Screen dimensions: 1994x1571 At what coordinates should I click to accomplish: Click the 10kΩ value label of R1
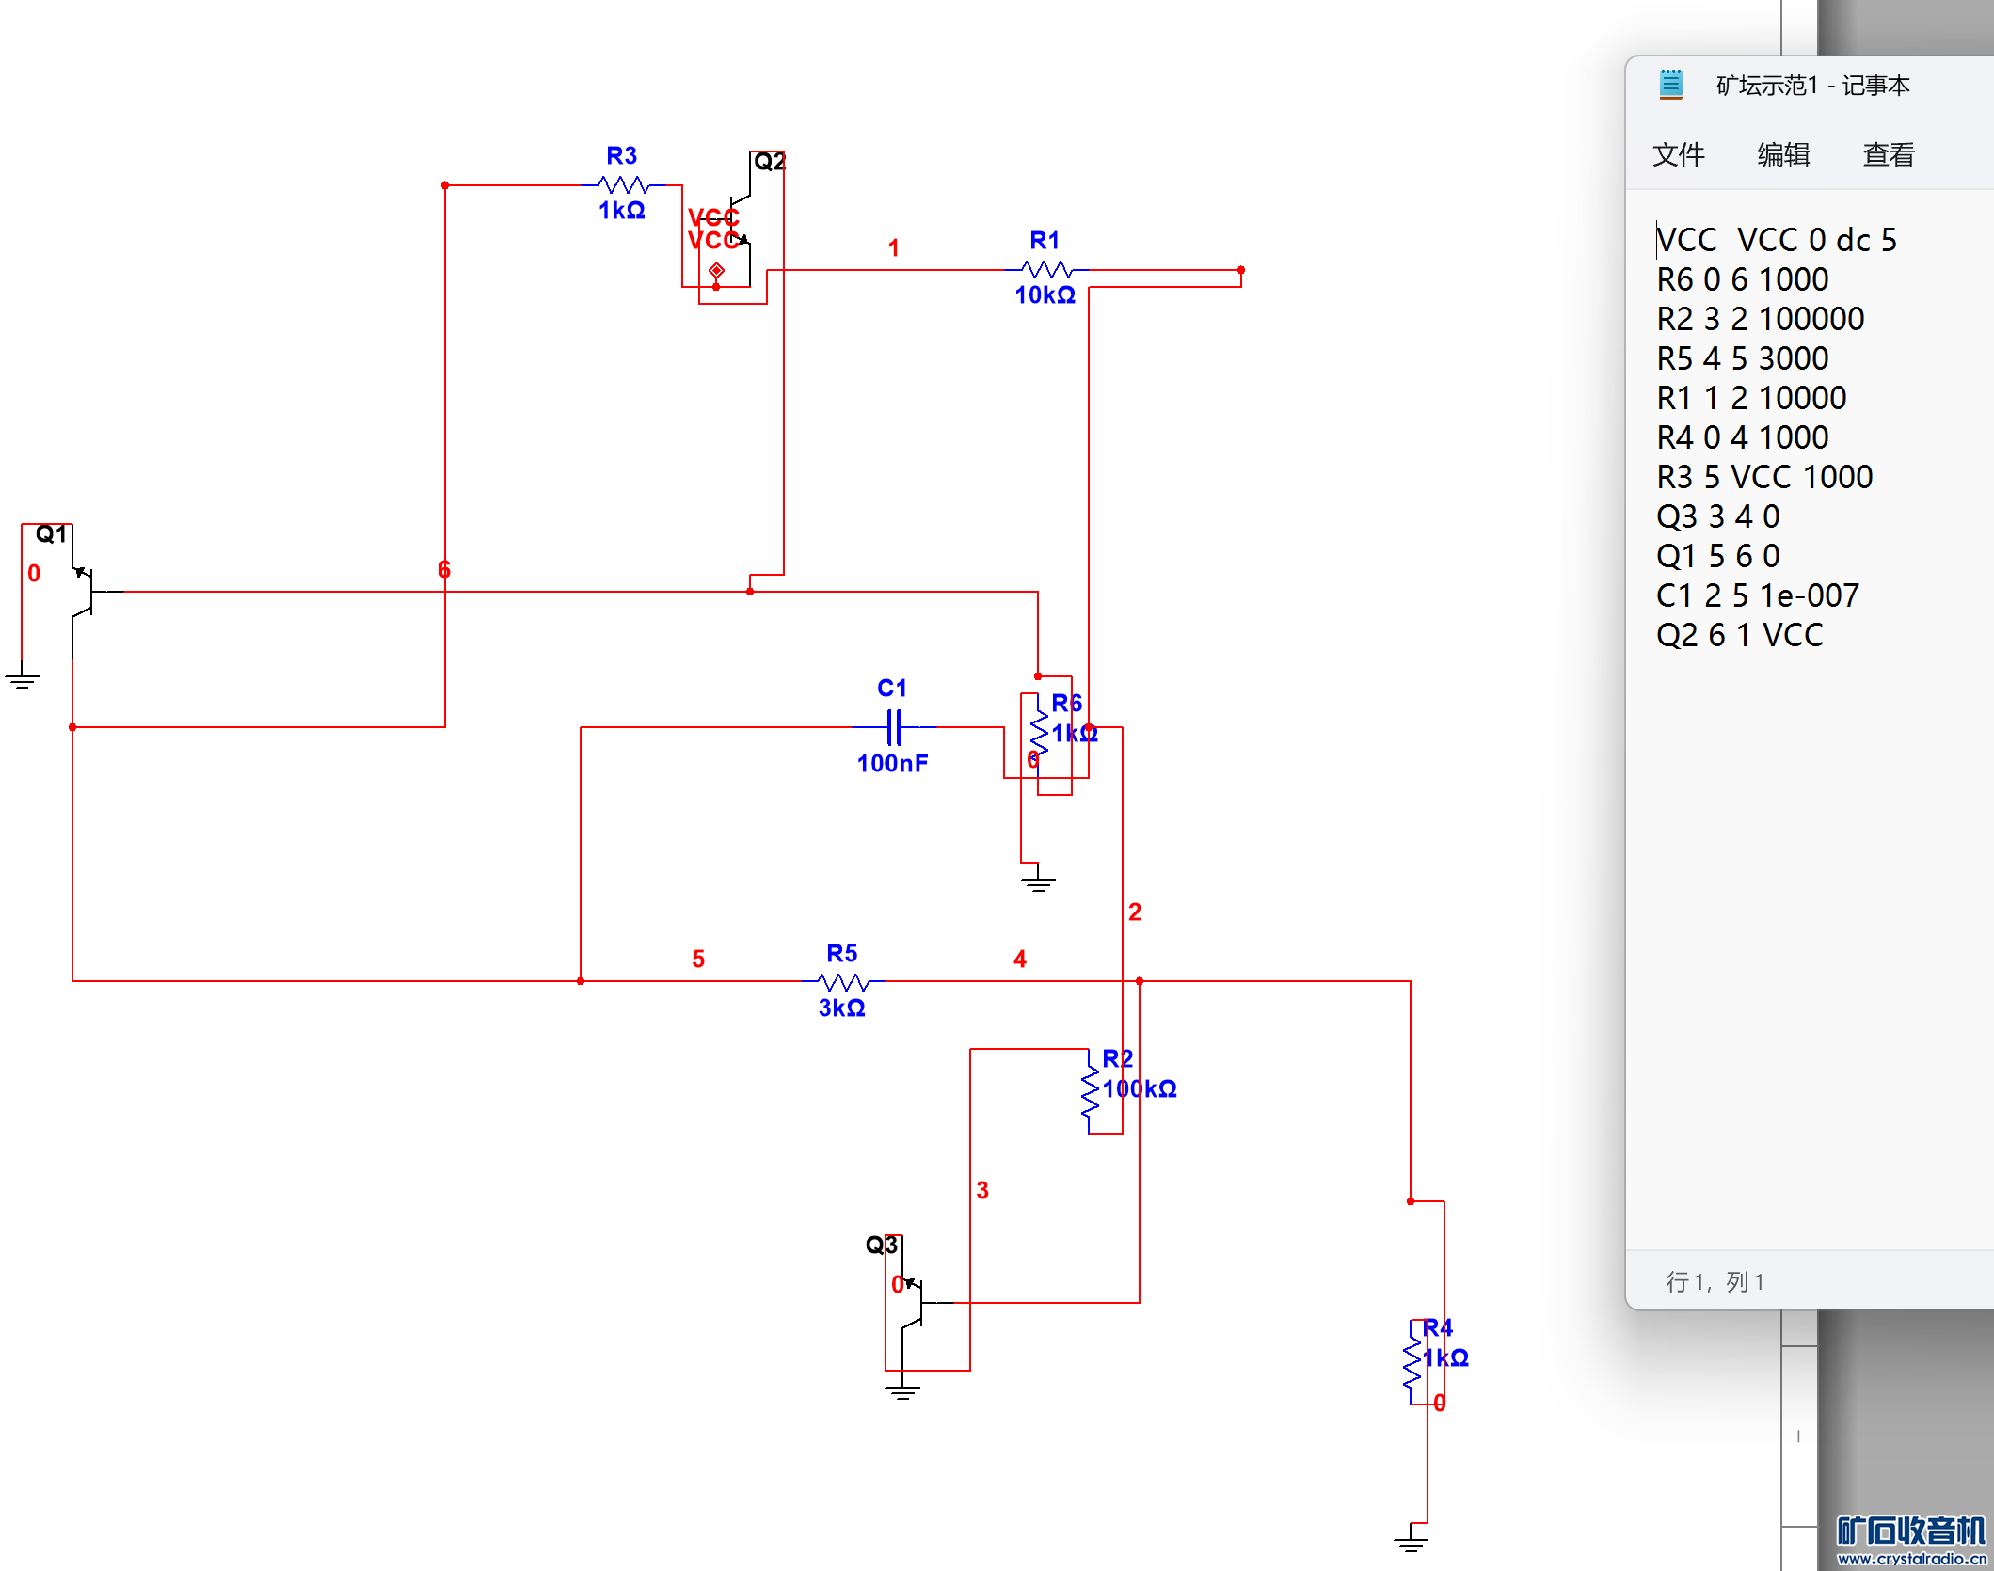1045,294
